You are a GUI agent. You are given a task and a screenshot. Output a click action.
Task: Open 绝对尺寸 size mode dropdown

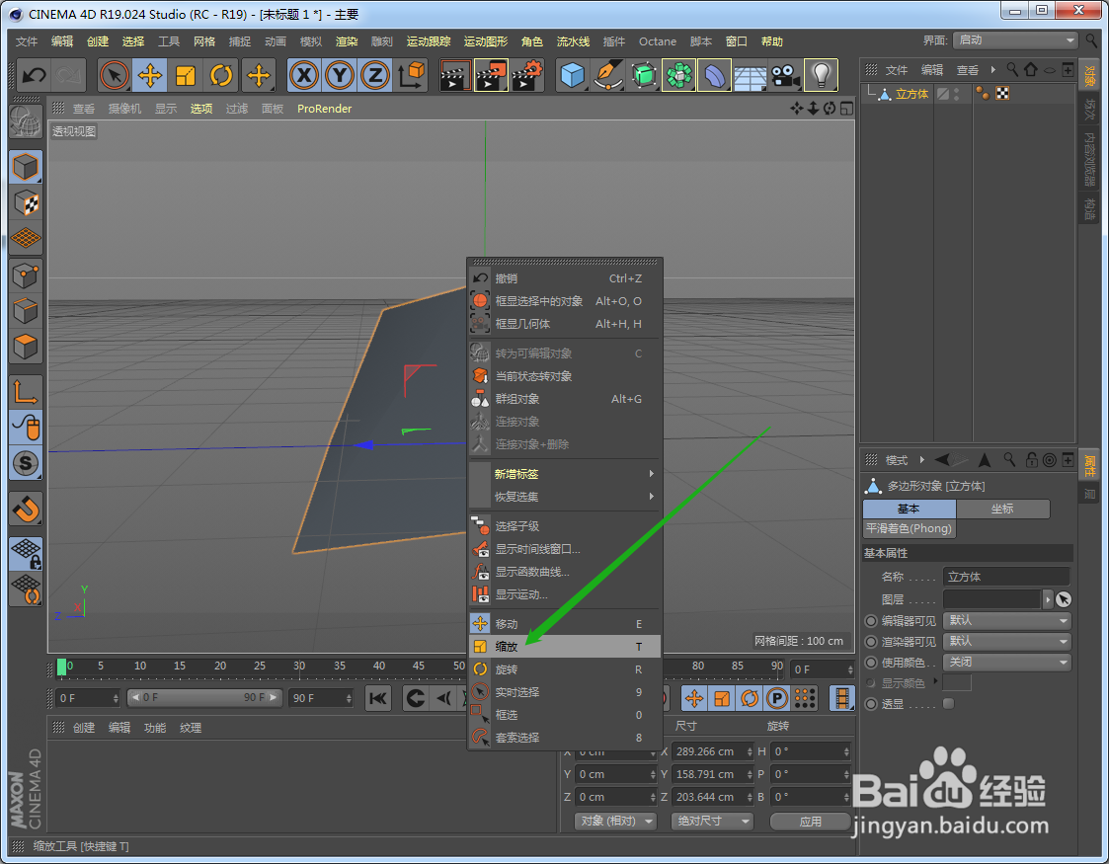(x=712, y=821)
